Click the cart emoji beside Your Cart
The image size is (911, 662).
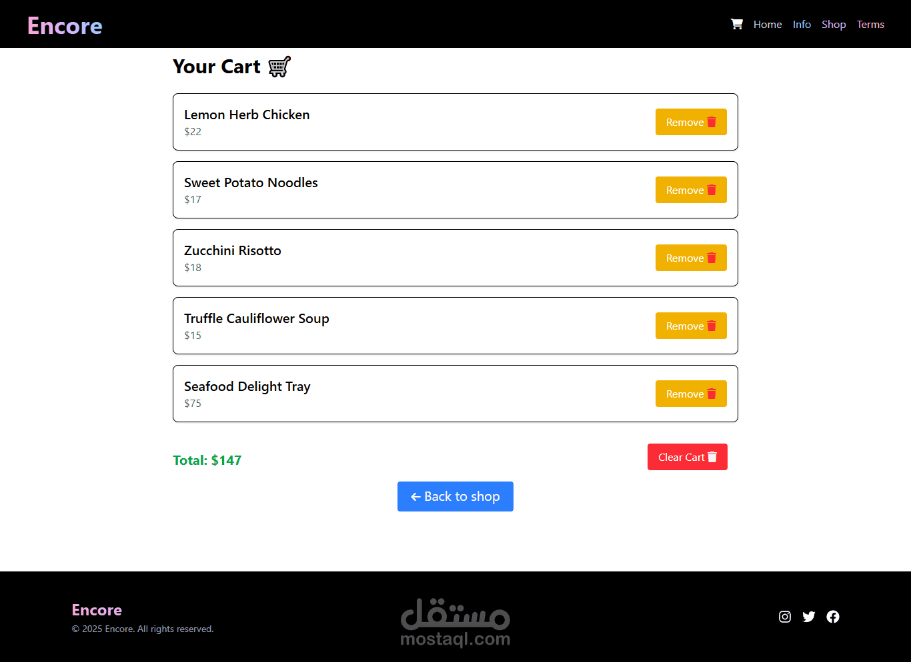(x=279, y=67)
